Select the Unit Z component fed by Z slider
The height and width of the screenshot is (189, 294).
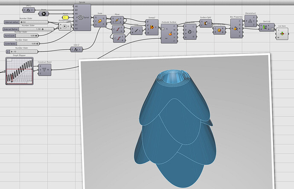pyautogui.click(x=76, y=50)
